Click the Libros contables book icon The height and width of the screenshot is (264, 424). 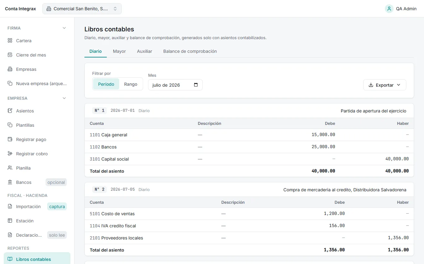[10, 259]
